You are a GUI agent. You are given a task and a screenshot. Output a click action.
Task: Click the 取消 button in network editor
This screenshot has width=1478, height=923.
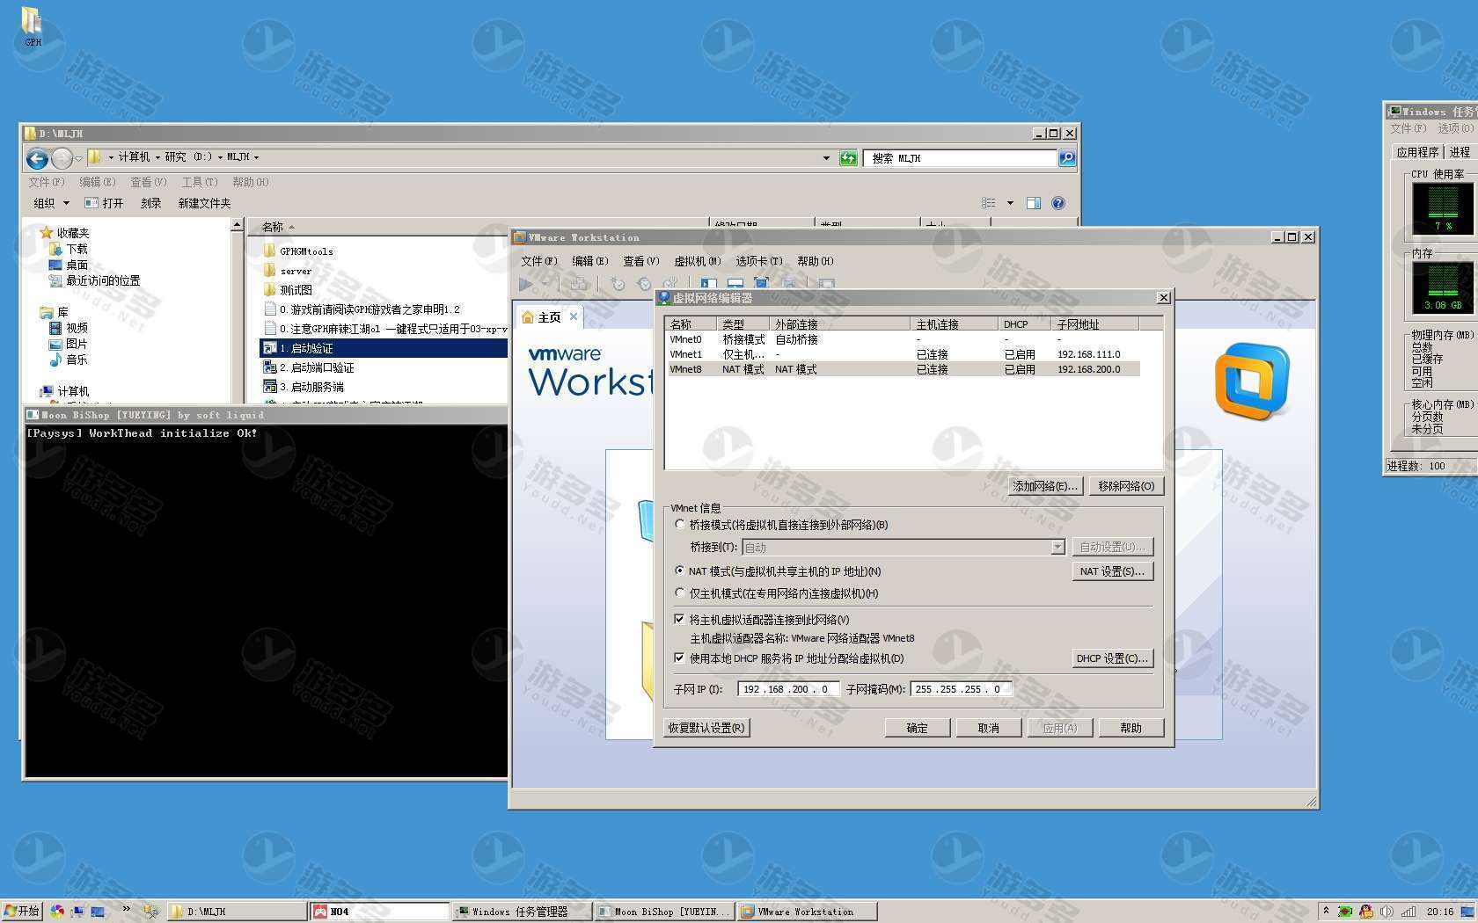coord(989,728)
